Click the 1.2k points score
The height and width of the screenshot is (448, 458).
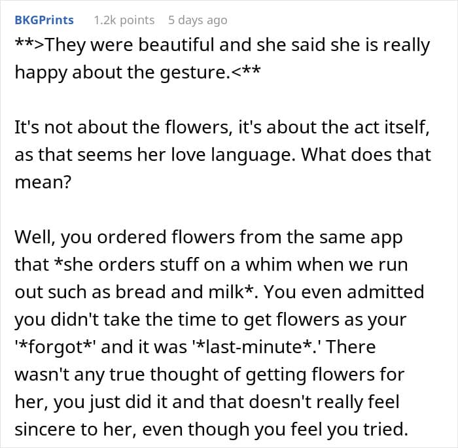[x=124, y=20]
